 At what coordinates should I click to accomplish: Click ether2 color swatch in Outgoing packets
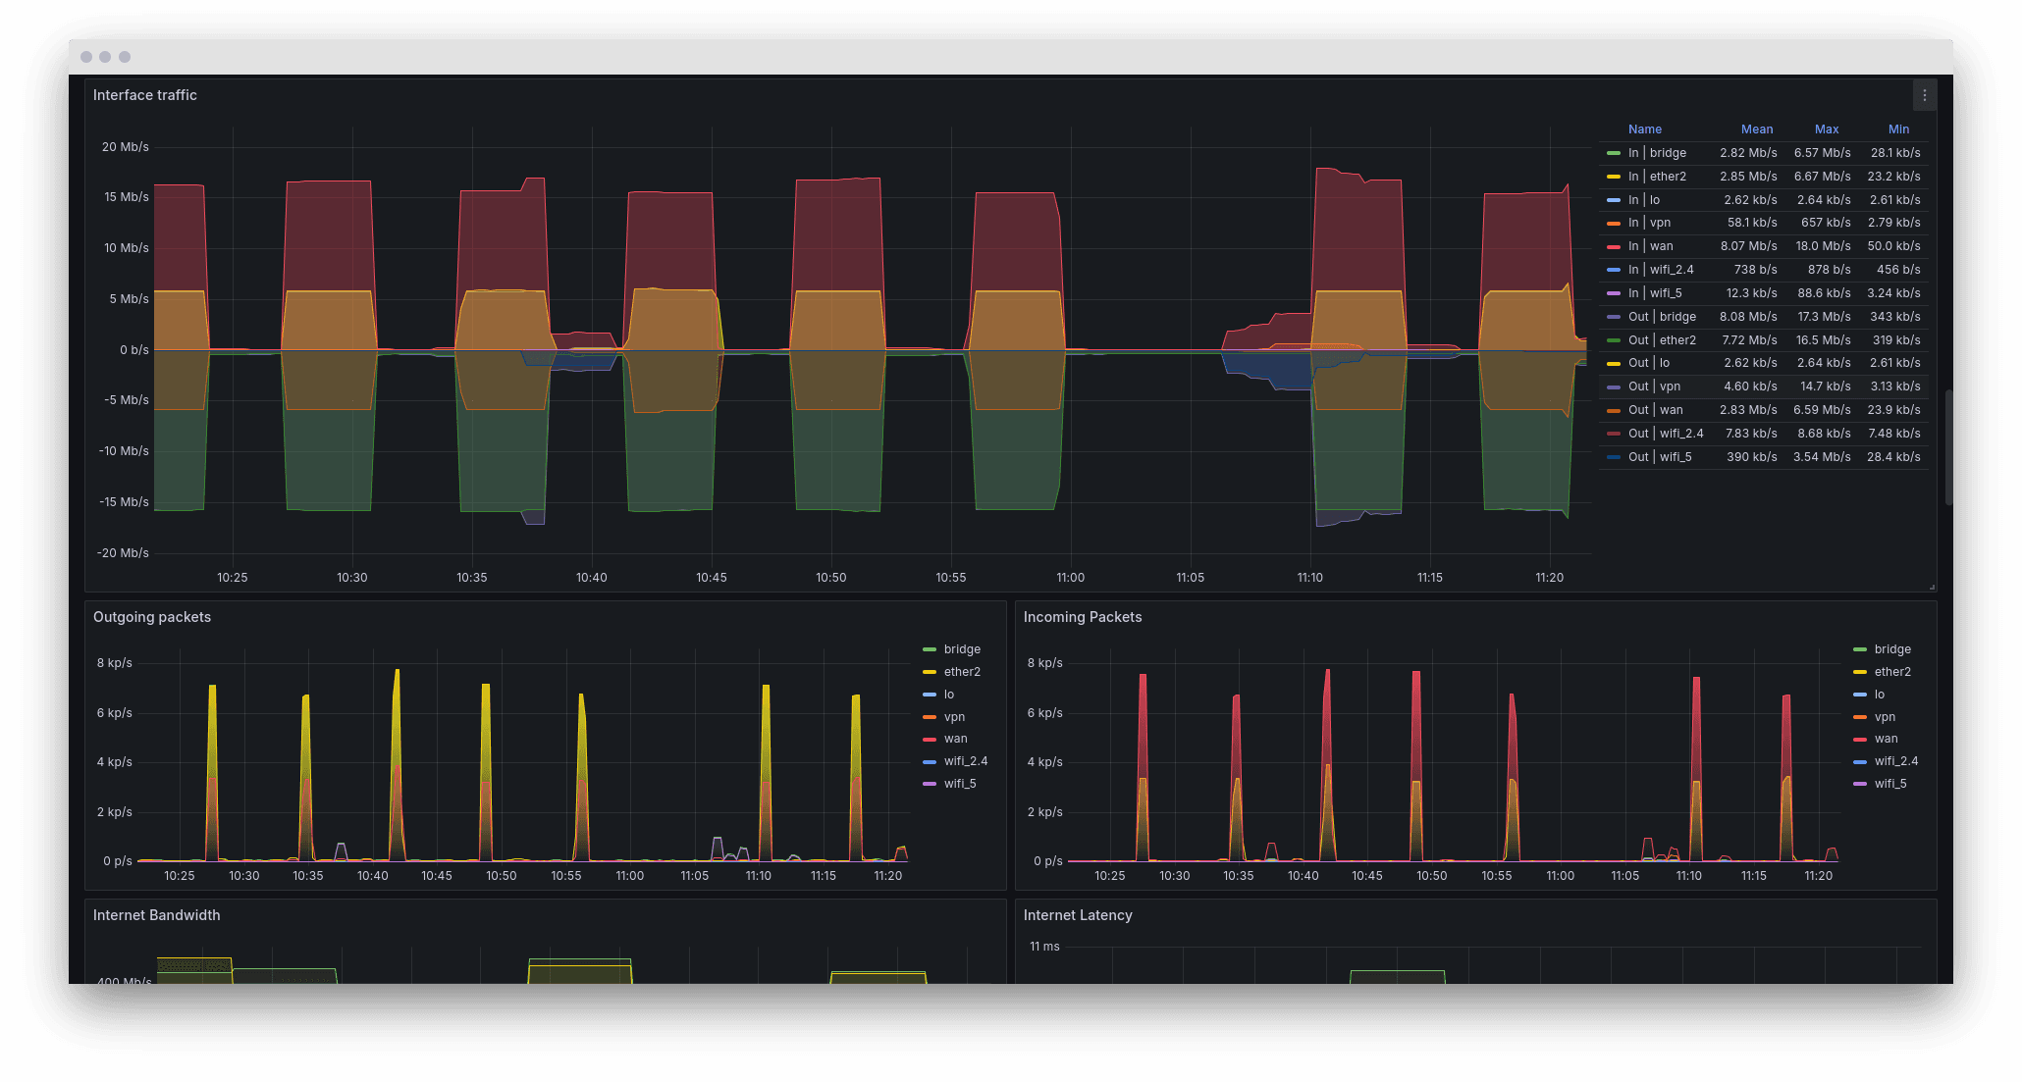pyautogui.click(x=930, y=672)
